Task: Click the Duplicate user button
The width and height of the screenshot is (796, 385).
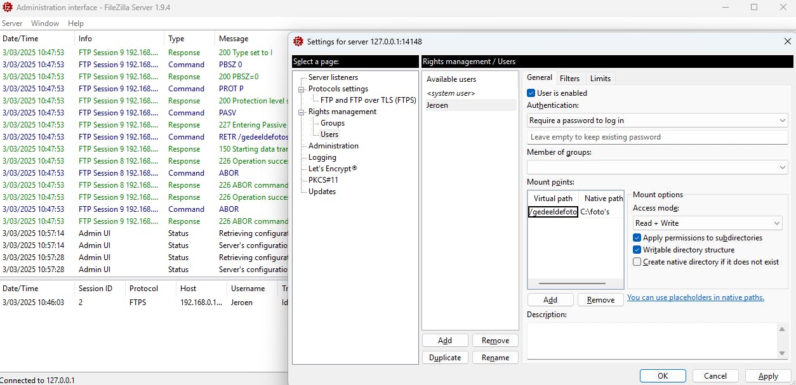Action: pyautogui.click(x=445, y=358)
